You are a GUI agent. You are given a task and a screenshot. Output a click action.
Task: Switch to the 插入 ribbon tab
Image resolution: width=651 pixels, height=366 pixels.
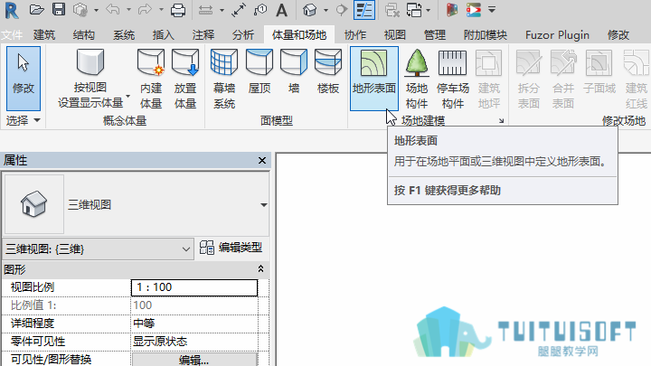pos(163,35)
